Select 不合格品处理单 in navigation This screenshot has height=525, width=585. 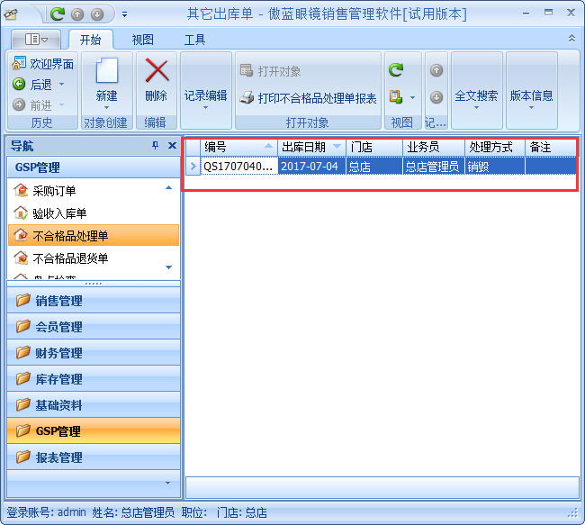tap(94, 235)
